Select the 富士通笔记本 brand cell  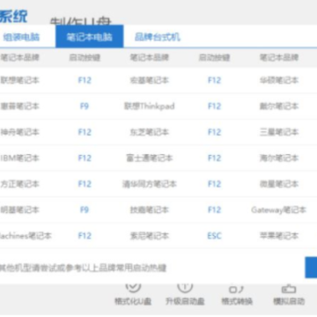pos(150,158)
